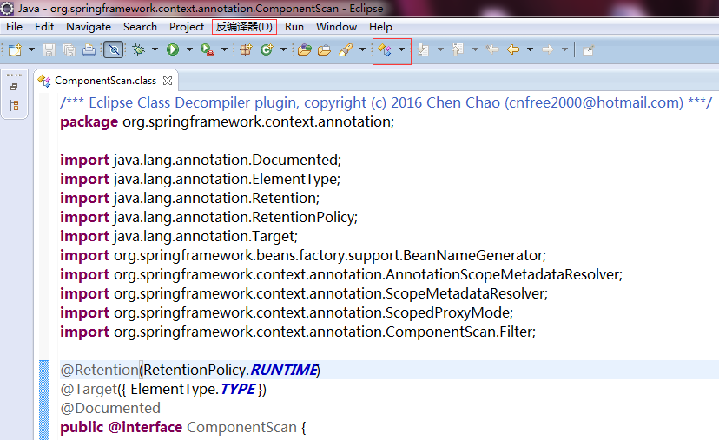Click the Next Annotation icon
719x440 pixels.
pos(423,49)
